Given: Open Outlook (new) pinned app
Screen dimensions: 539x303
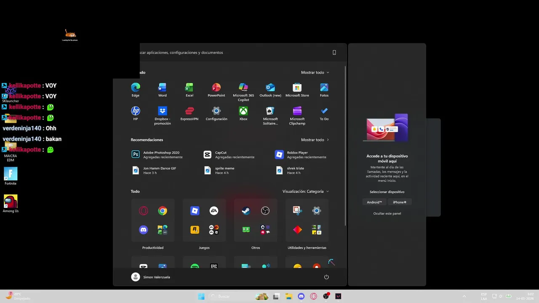Looking at the screenshot, I should pyautogui.click(x=270, y=90).
